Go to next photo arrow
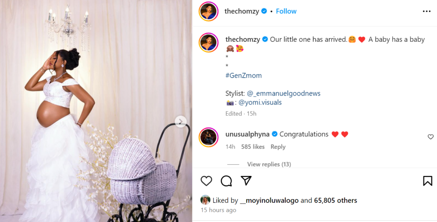The image size is (437, 222). (181, 122)
